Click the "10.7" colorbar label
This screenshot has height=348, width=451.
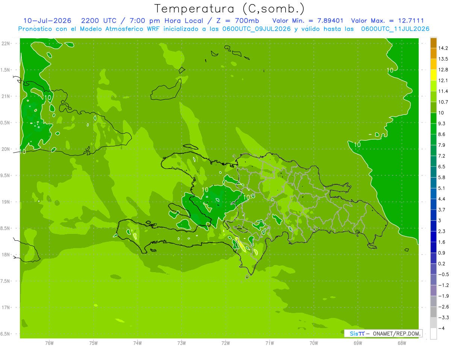(x=443, y=102)
